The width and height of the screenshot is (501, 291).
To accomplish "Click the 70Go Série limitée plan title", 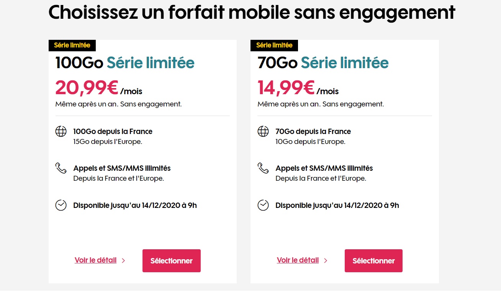I will [323, 63].
